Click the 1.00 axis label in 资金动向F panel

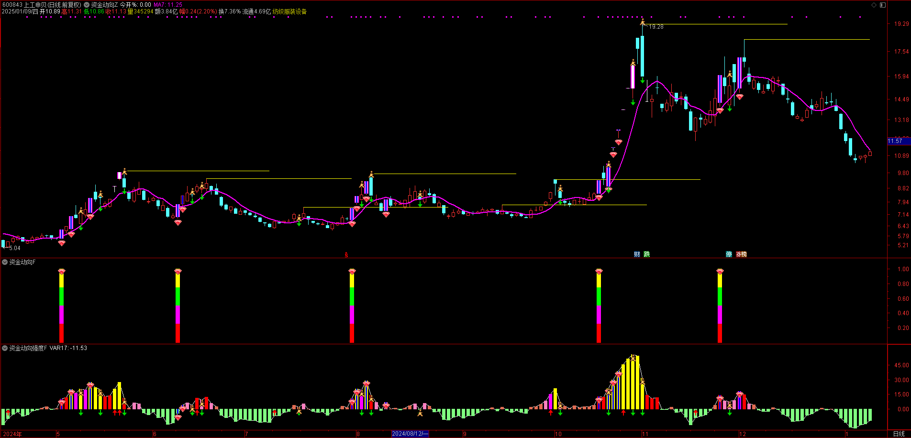(903, 269)
